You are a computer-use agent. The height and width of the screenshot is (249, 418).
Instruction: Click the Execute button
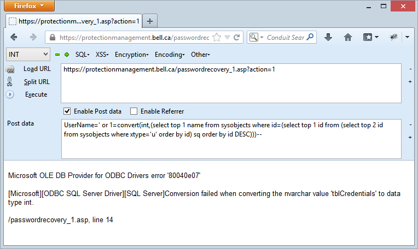click(36, 94)
